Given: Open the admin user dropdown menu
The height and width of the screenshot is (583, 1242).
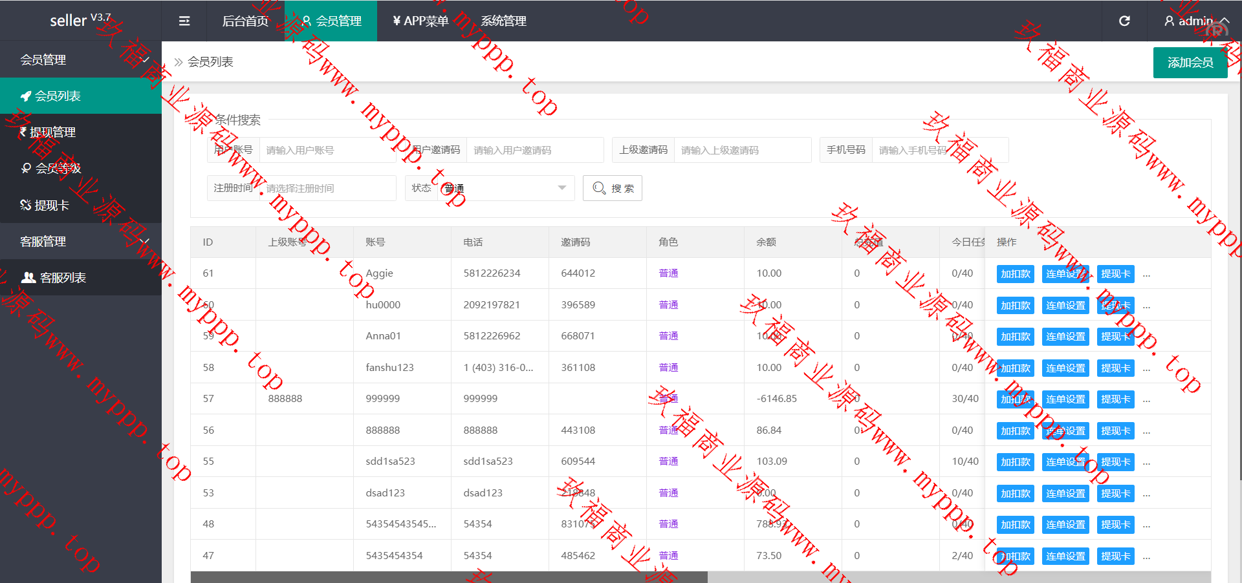Looking at the screenshot, I should (1195, 21).
